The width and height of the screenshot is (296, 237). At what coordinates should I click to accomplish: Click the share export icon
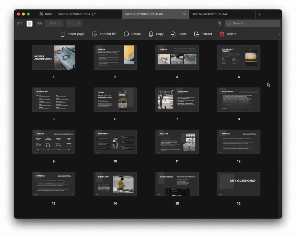219,23
